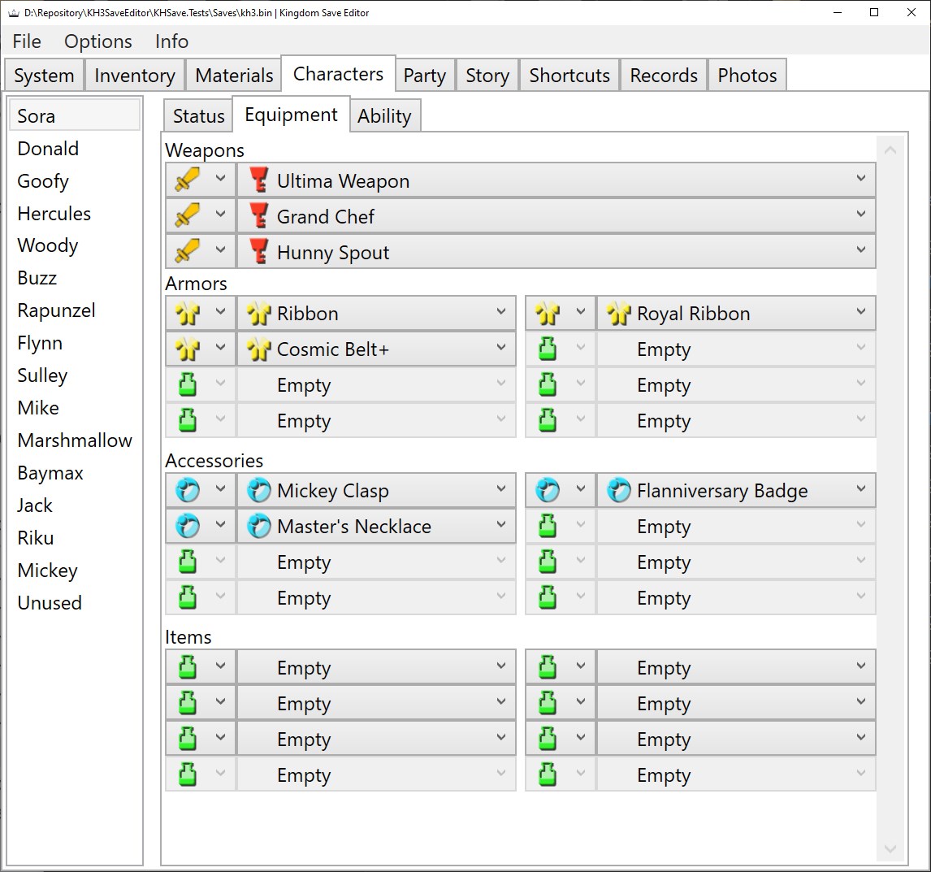
Task: Switch to the Inventory tab
Action: [x=135, y=75]
